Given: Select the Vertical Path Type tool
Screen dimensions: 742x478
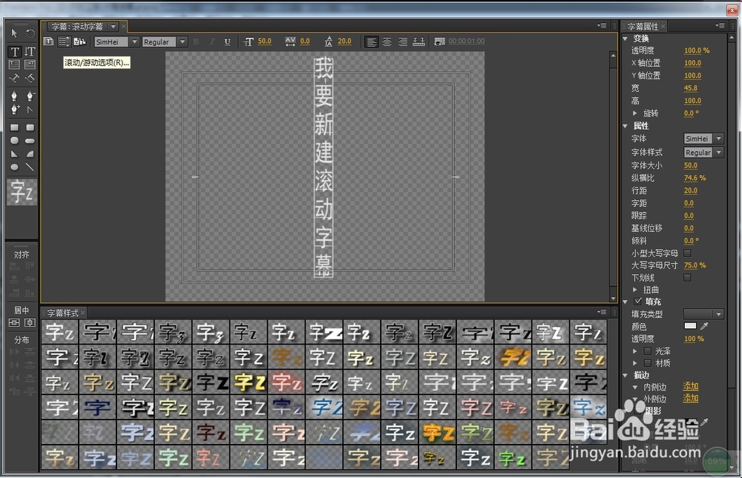Looking at the screenshot, I should coord(30,78).
